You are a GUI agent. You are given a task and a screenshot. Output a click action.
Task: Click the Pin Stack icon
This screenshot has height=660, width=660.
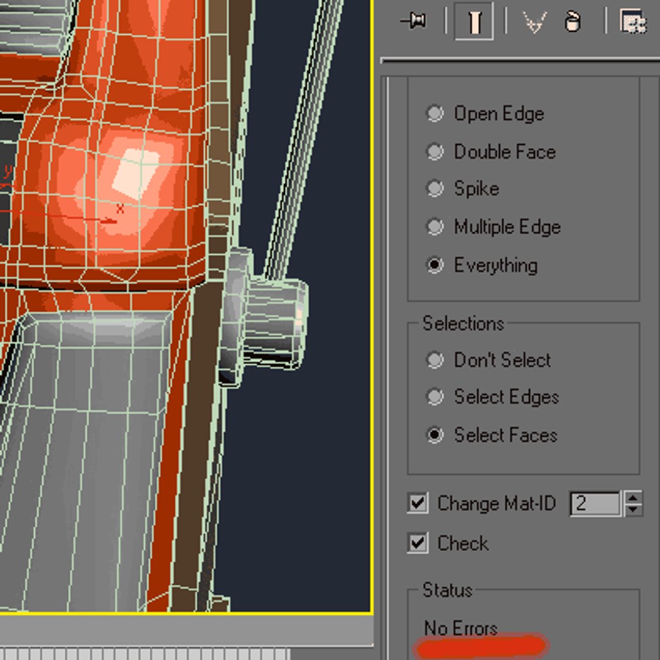coord(414,20)
